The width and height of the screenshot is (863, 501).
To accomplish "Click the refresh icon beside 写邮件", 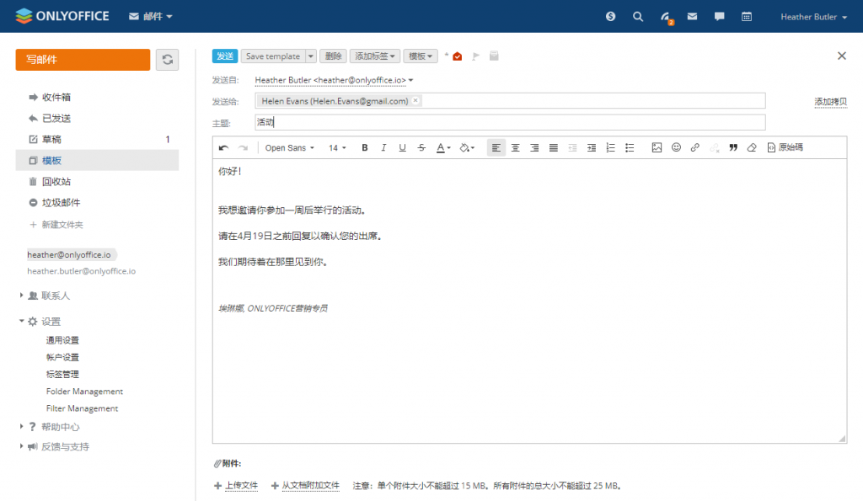I will pos(166,61).
